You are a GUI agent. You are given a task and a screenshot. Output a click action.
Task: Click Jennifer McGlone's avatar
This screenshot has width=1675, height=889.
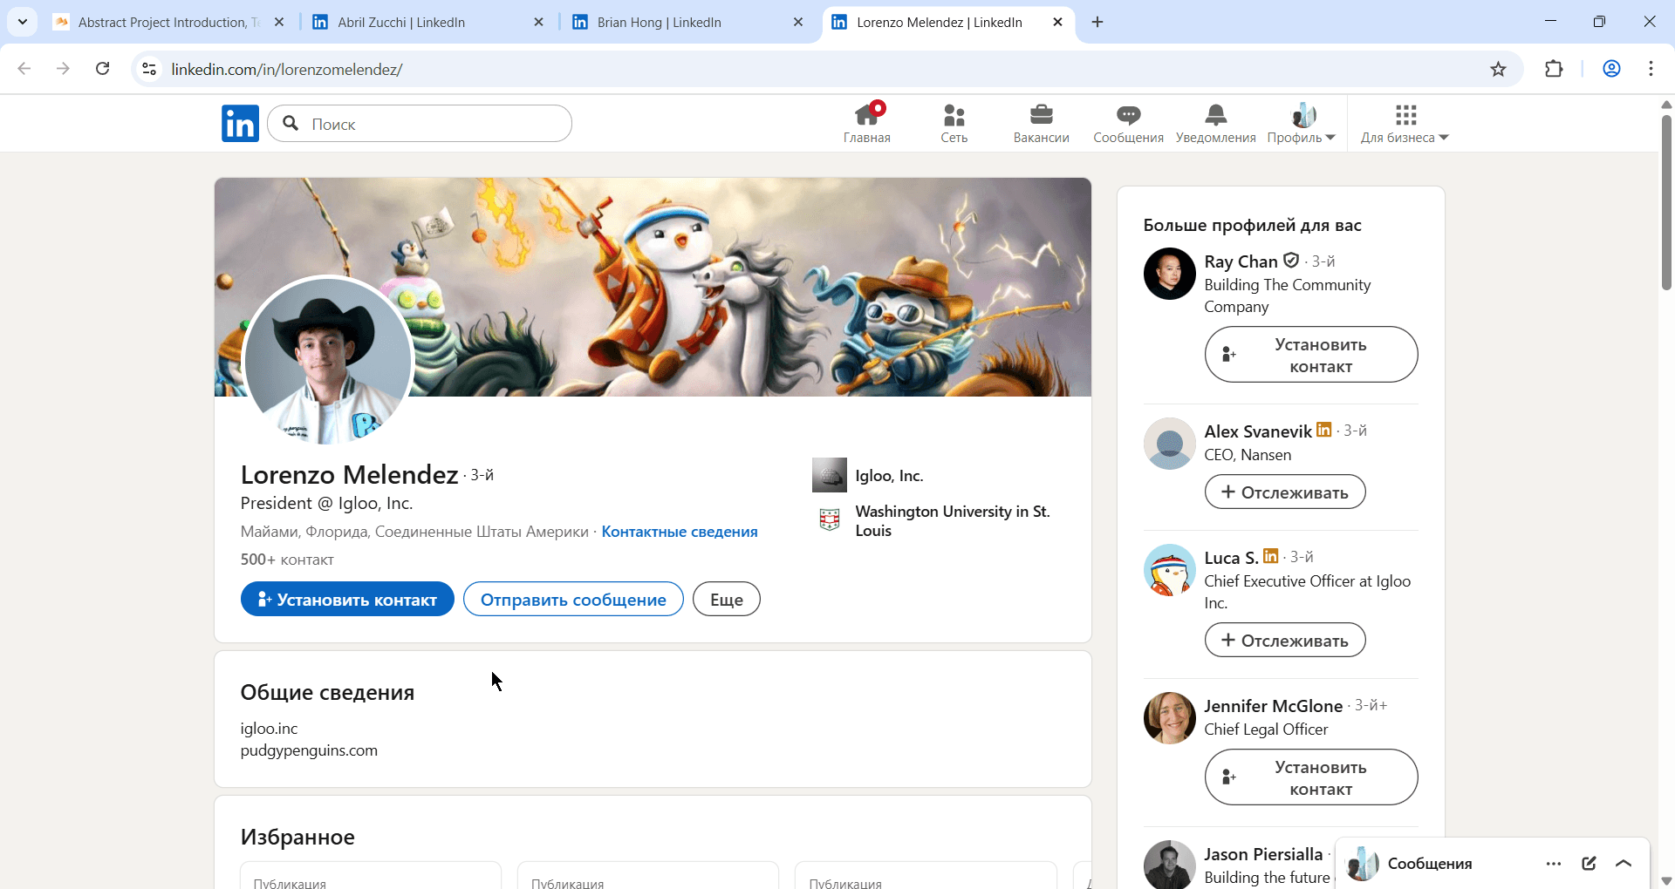point(1170,718)
